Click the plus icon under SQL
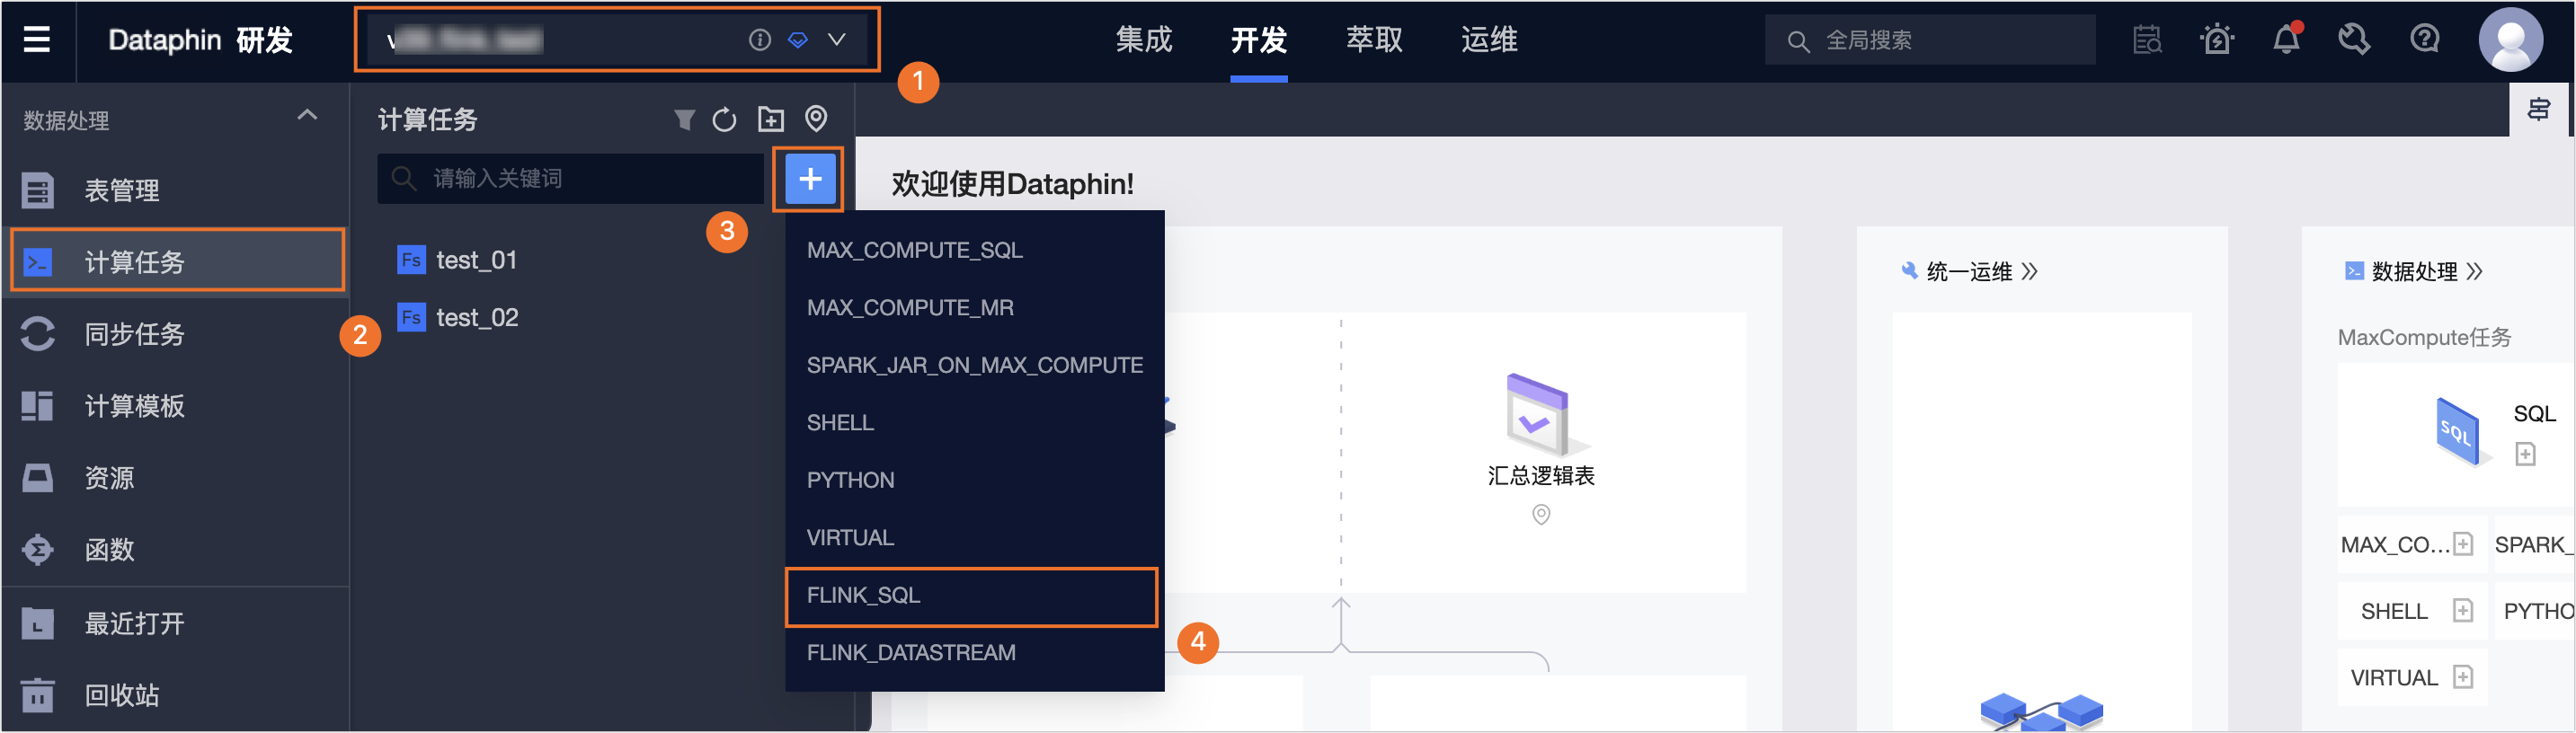Screen dimensions: 2576x733 2525,455
